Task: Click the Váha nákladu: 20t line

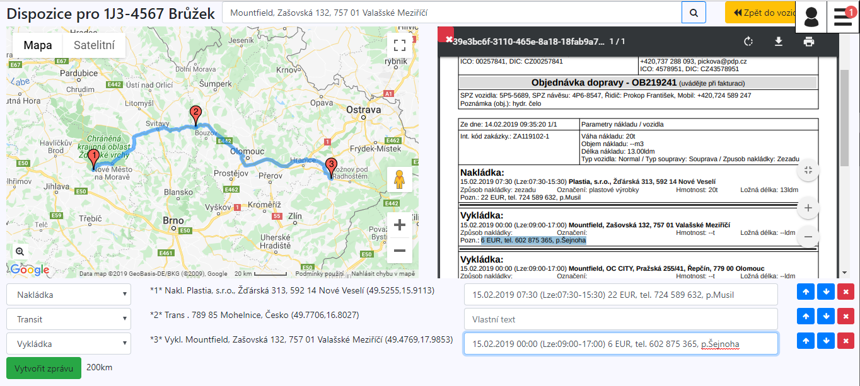Action: [608, 136]
